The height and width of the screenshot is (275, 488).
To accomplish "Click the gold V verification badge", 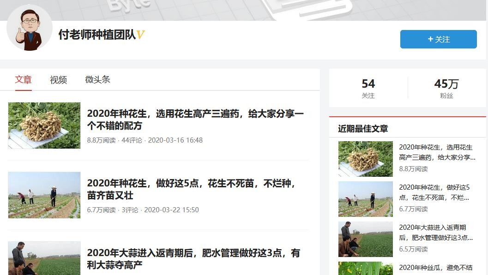I will click(x=141, y=35).
